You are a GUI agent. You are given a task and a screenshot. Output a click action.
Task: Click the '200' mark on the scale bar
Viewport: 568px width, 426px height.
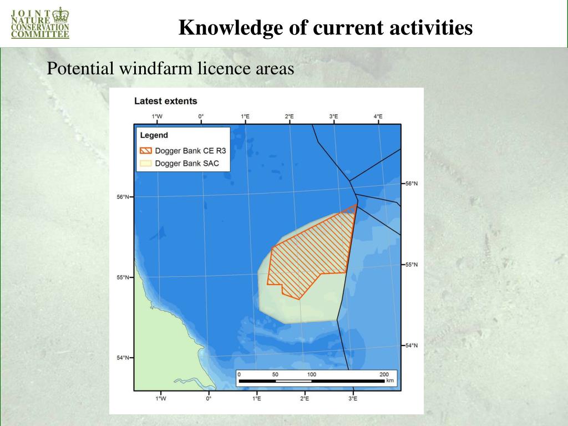(384, 374)
